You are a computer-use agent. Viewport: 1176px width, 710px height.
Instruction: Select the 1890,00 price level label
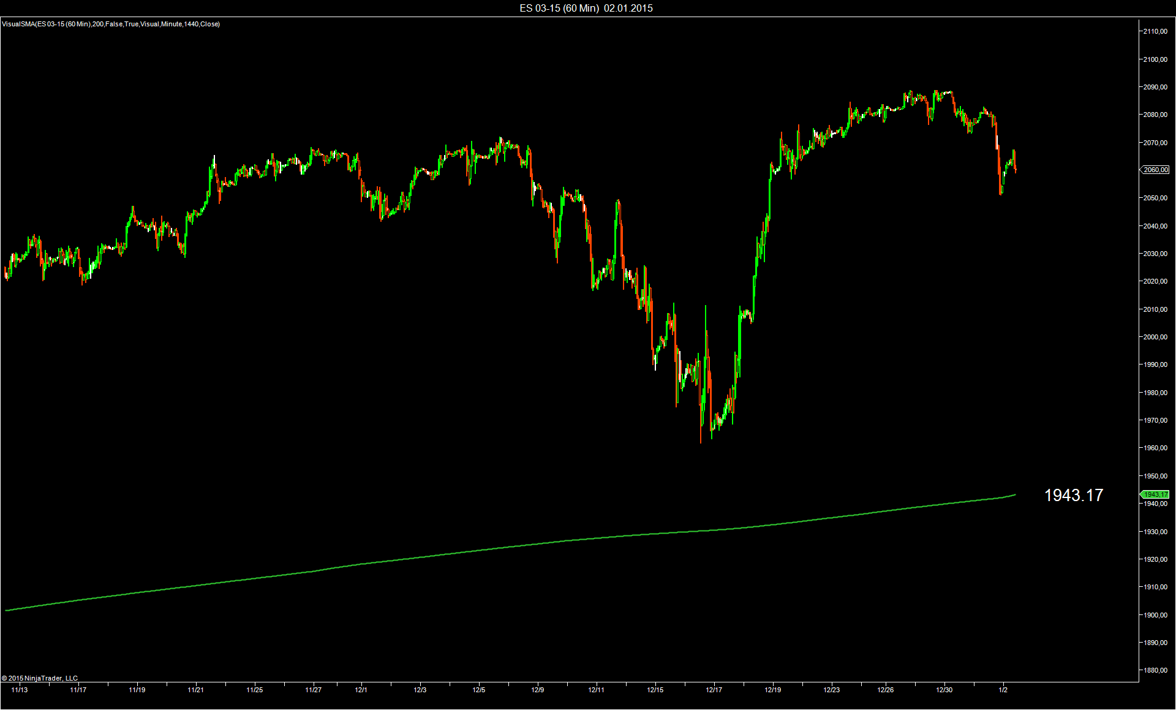(1155, 643)
